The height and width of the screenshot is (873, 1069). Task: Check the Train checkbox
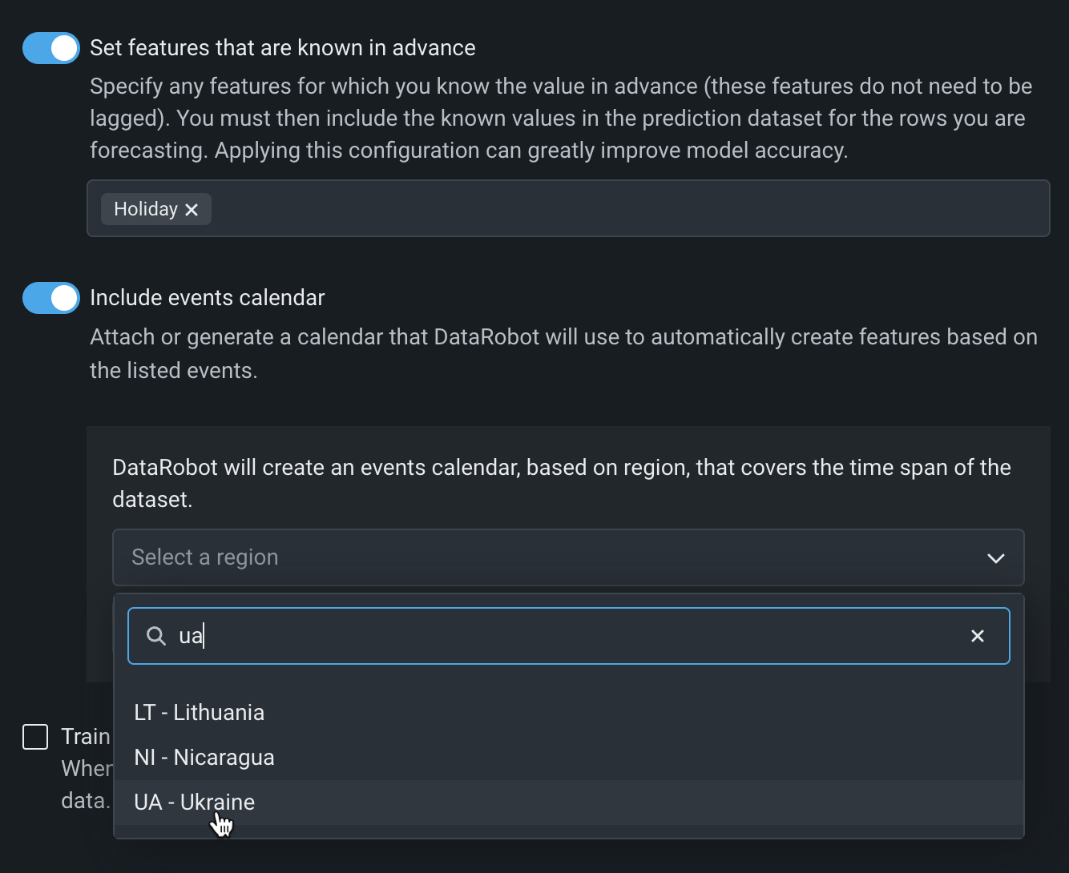point(35,737)
